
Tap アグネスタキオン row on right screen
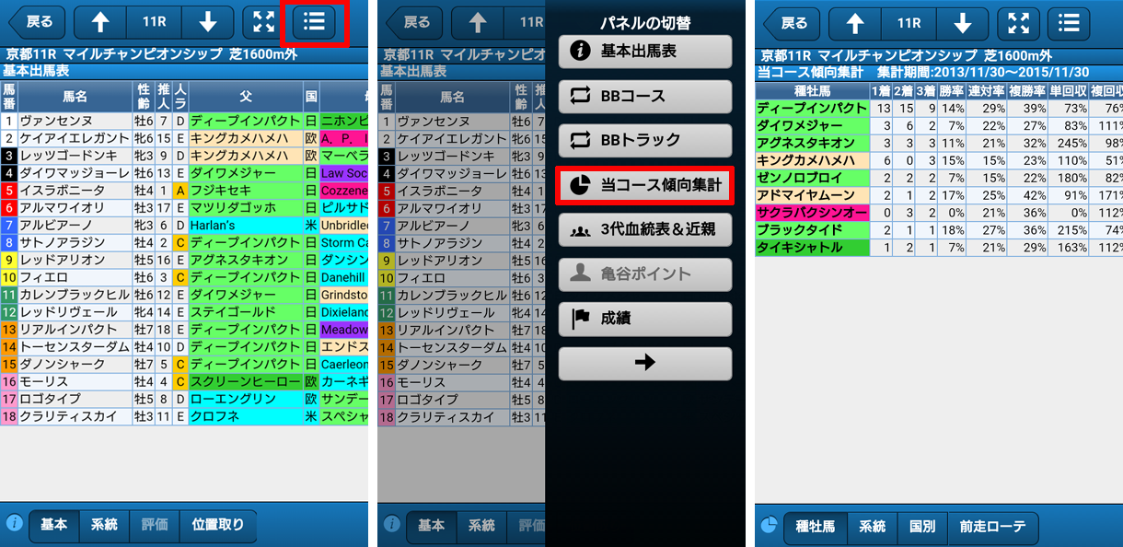[939, 143]
